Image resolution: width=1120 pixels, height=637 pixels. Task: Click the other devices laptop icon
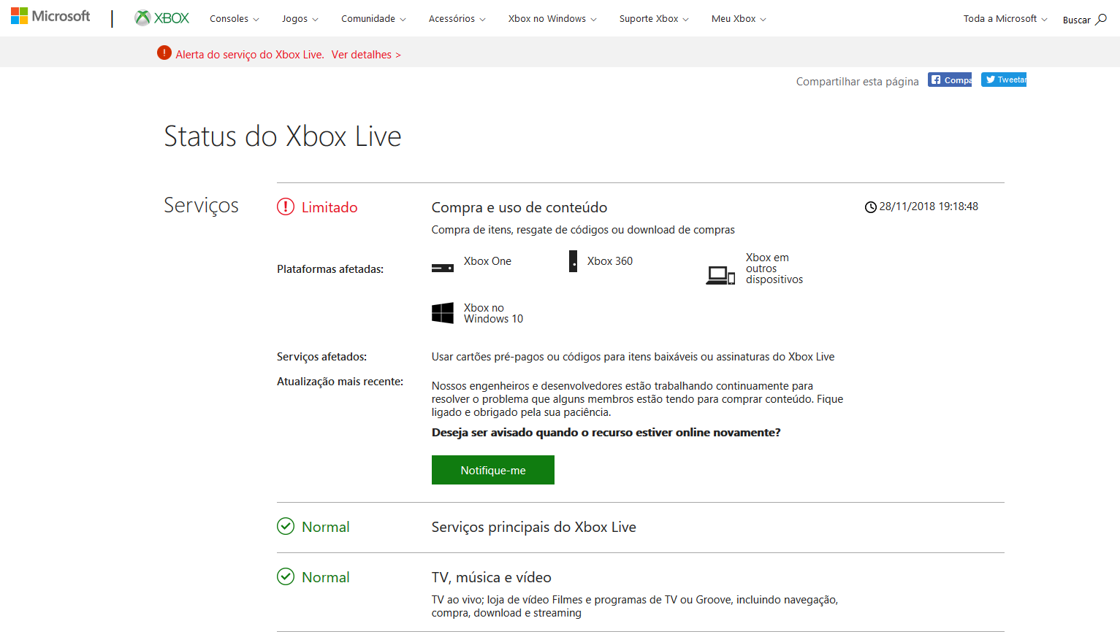[720, 275]
